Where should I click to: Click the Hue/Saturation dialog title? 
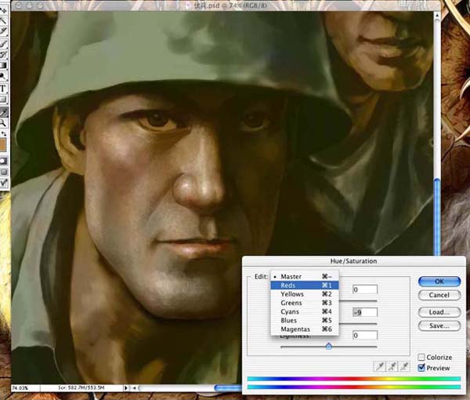[354, 261]
